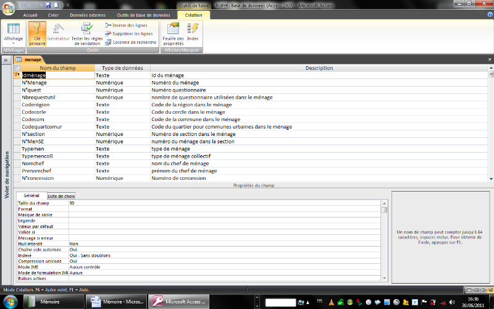Close the menage table tab

tap(490, 60)
